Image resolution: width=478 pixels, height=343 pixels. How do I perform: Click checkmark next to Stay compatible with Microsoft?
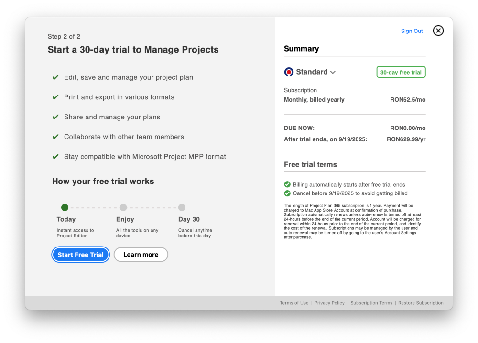pyautogui.click(x=55, y=157)
